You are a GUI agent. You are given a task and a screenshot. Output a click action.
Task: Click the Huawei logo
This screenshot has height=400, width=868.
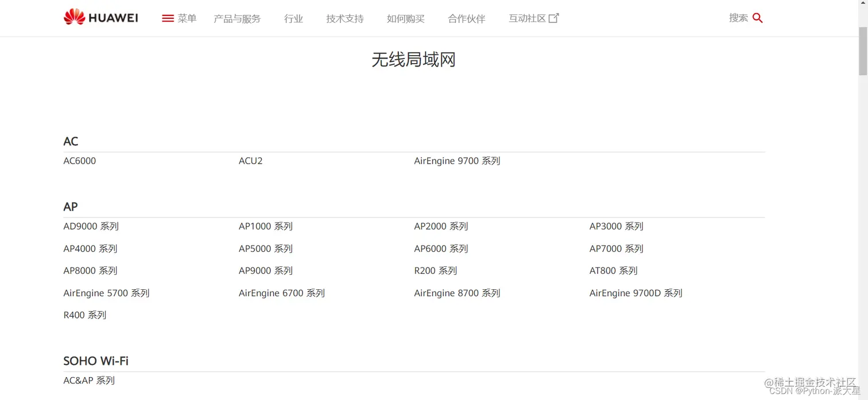pyautogui.click(x=100, y=18)
